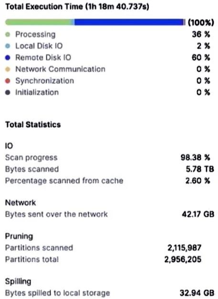Click Bytes sent over the network label
The image size is (218, 299).
(x=56, y=214)
